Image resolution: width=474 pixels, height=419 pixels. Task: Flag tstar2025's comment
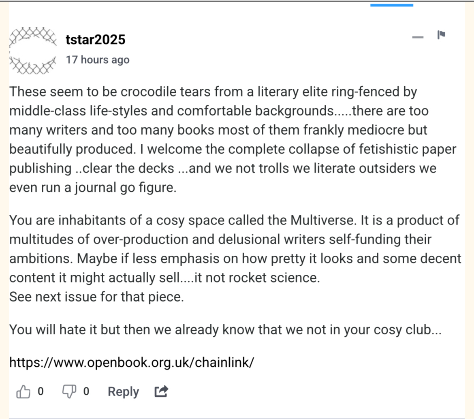click(x=441, y=36)
